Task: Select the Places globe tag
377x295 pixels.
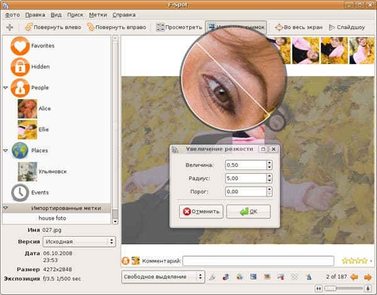Action: click(20, 151)
